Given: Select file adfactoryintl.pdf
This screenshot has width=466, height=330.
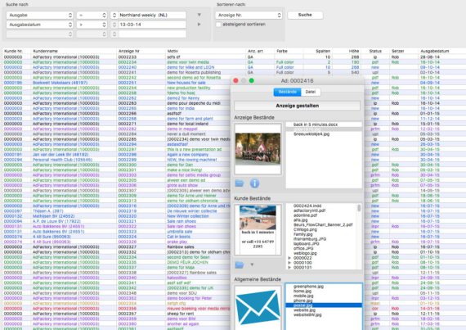Looking at the screenshot, I should coord(309,210).
